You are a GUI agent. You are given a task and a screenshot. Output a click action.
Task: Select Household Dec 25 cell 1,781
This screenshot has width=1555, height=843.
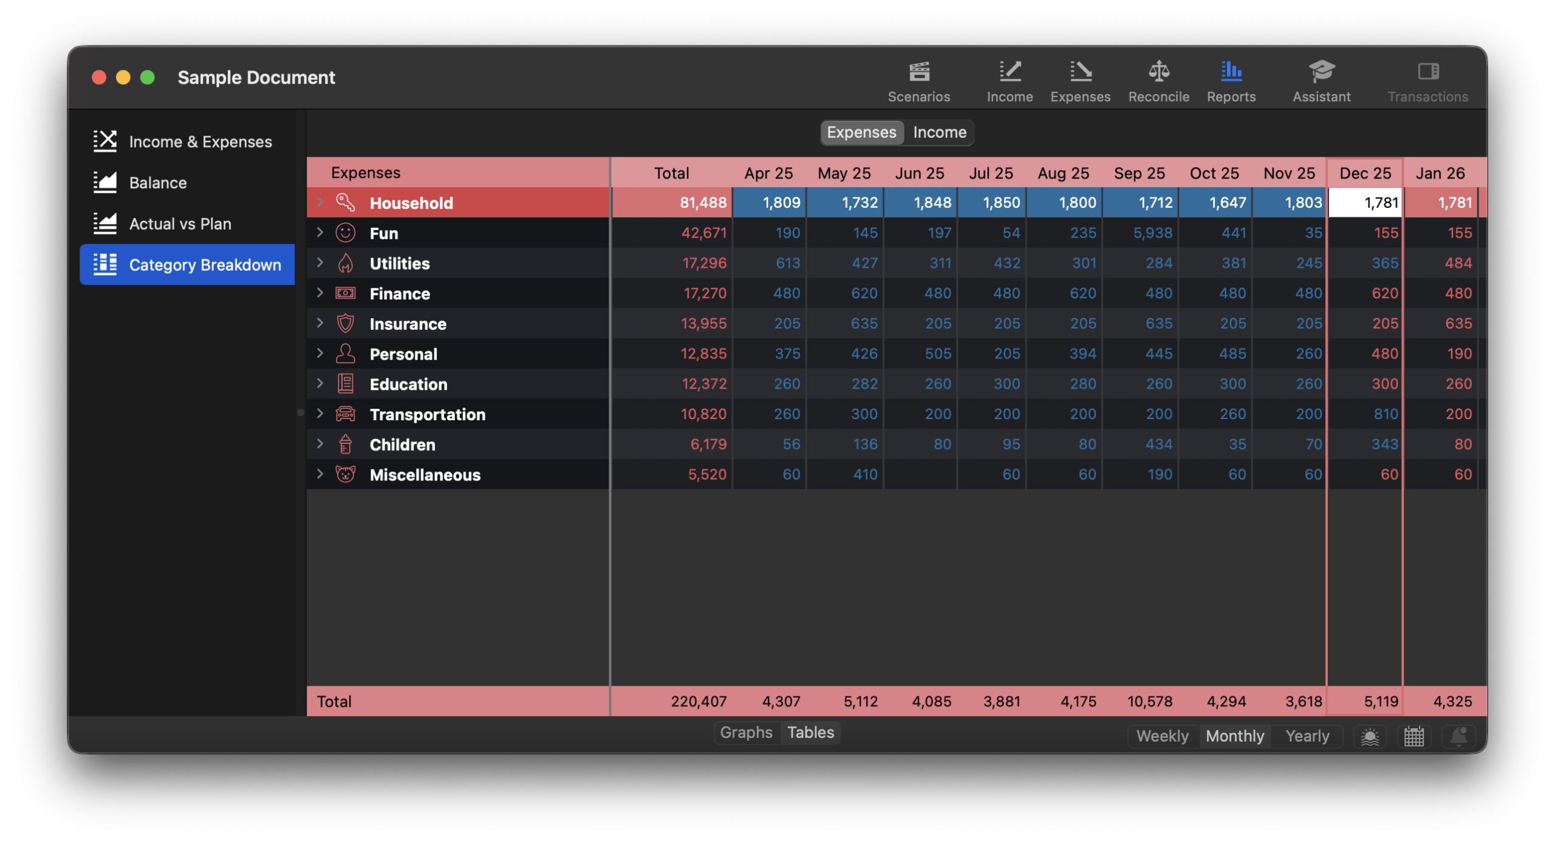pos(1364,202)
